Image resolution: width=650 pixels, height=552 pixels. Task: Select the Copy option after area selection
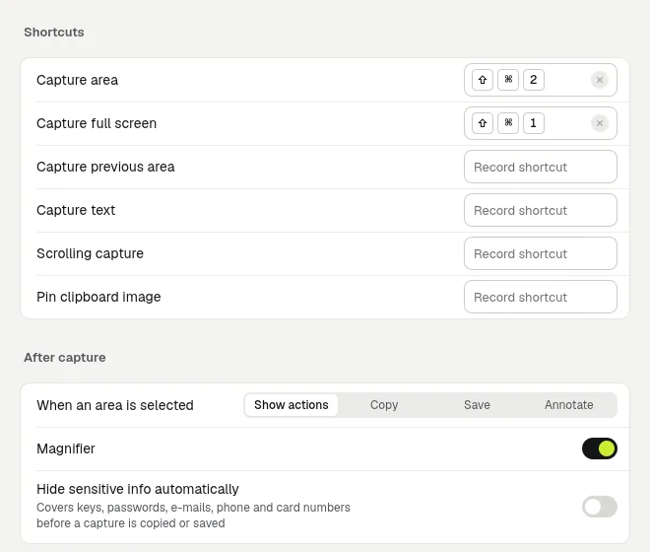coord(384,405)
